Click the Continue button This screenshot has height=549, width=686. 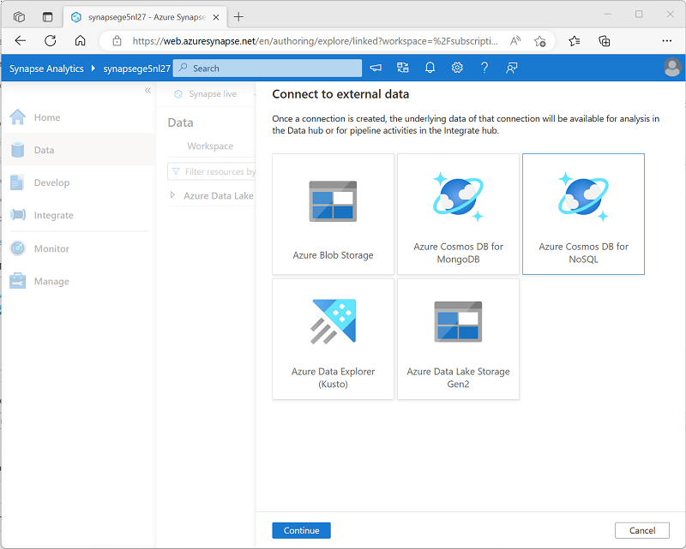300,530
